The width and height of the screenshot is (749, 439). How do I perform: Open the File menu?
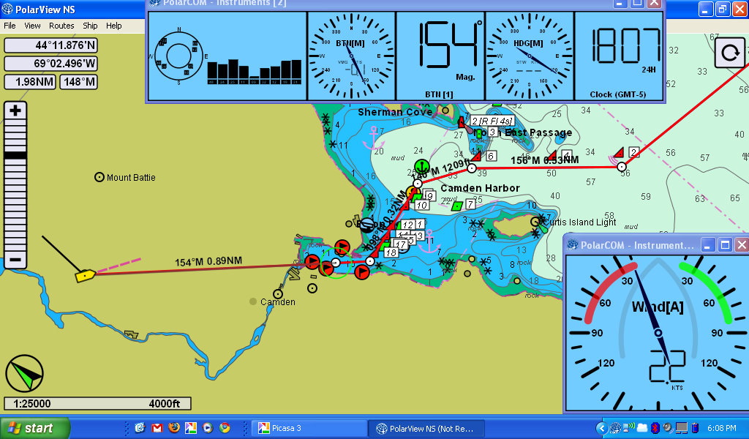10,26
